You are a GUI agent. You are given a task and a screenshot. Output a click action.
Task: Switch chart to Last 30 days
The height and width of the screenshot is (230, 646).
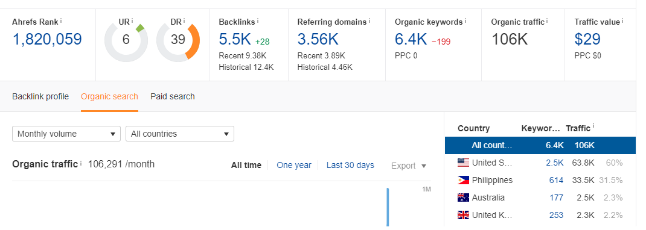pos(350,165)
